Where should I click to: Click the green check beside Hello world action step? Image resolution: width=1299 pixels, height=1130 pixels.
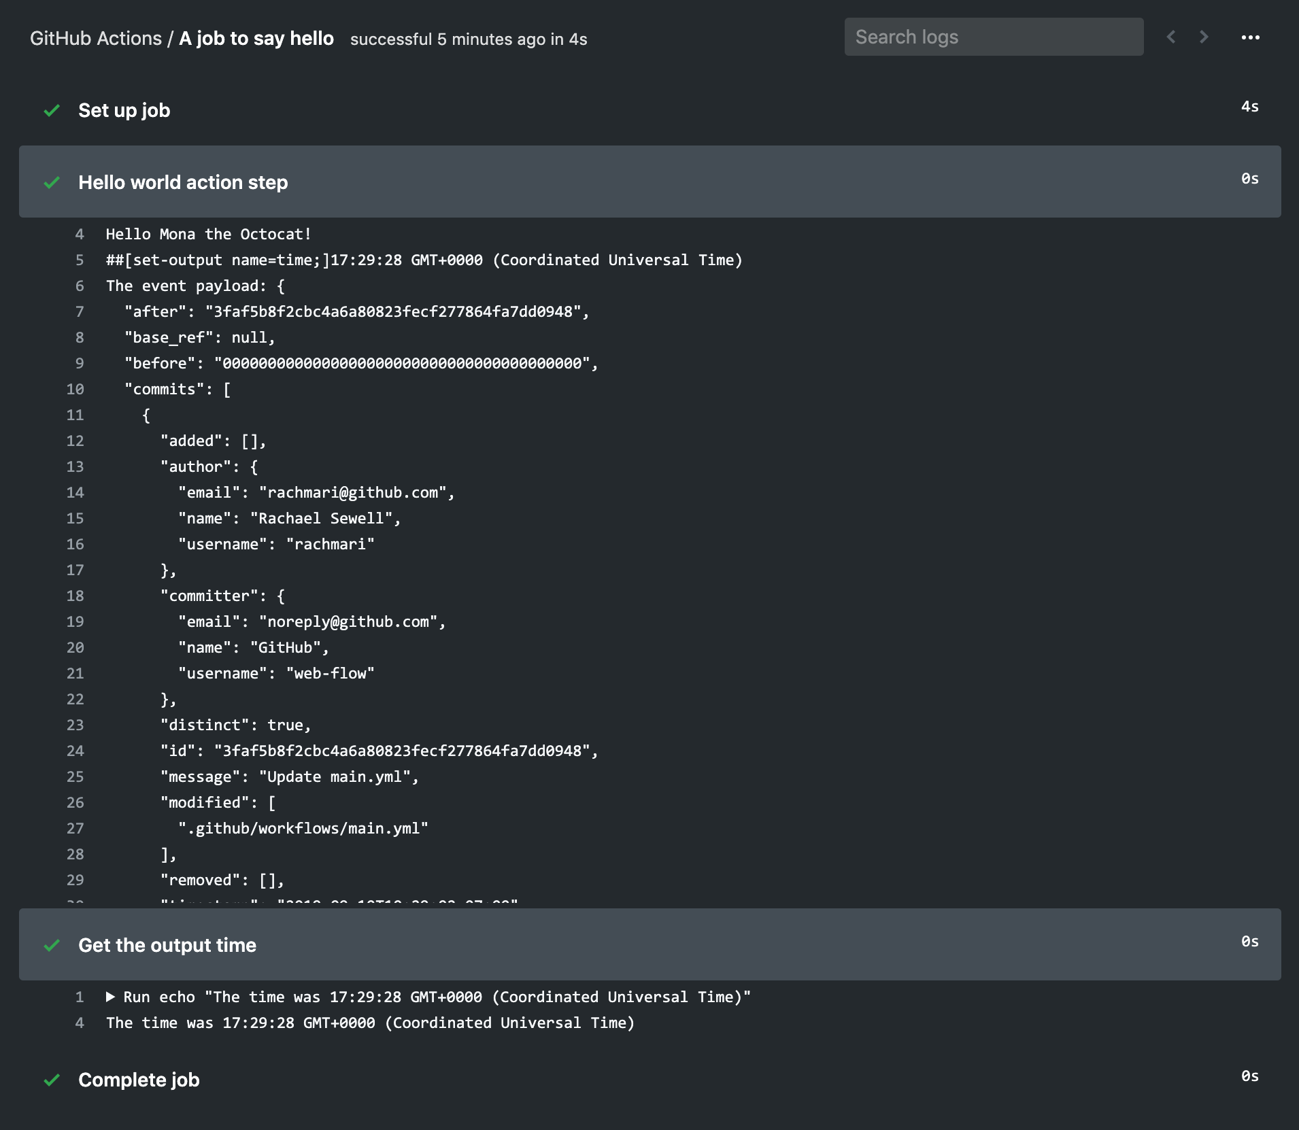pyautogui.click(x=52, y=182)
